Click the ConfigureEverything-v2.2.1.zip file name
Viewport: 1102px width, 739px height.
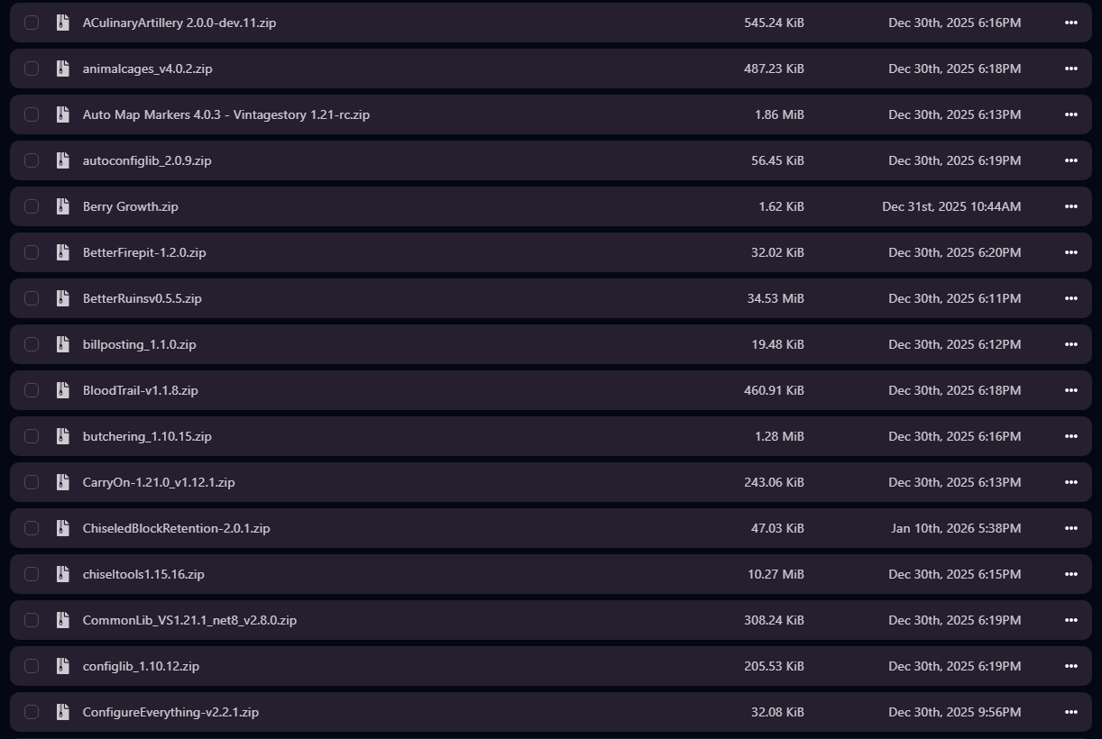pos(170,712)
